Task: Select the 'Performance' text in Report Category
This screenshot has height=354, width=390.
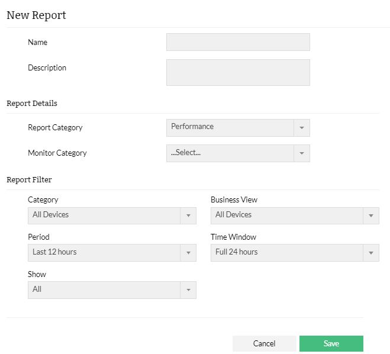Action: (x=192, y=127)
